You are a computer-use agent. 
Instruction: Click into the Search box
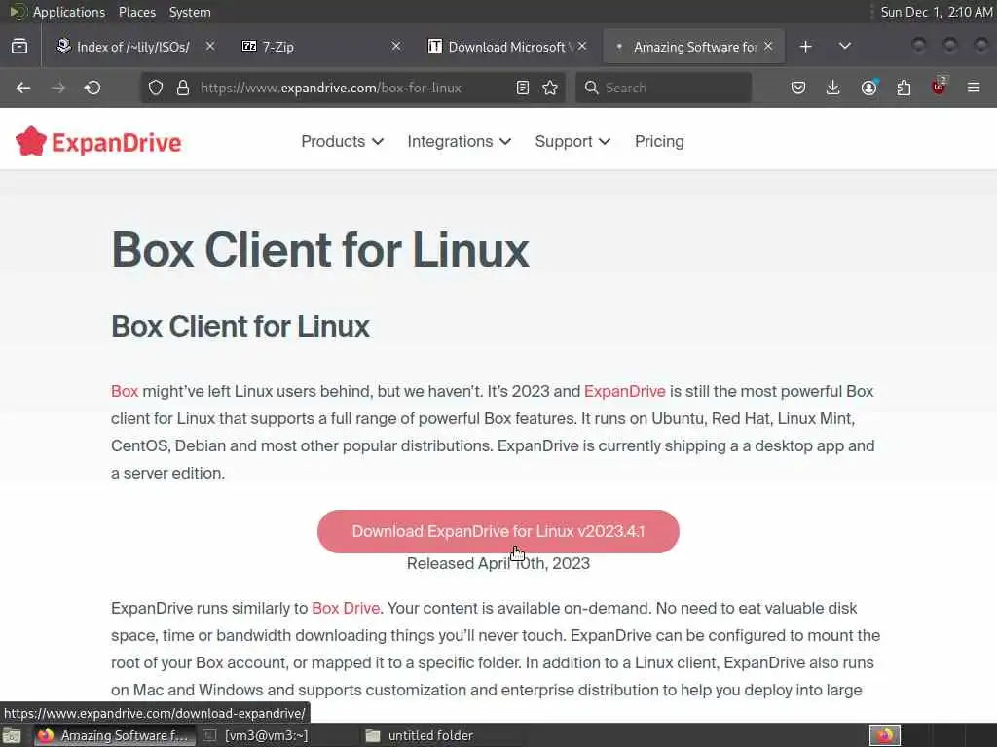pyautogui.click(x=663, y=88)
